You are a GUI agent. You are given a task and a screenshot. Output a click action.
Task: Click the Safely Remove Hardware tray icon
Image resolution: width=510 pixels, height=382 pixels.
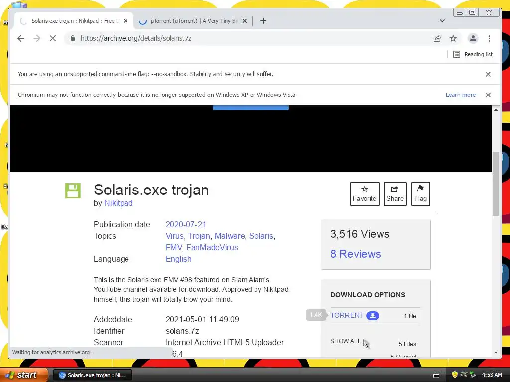(x=473, y=375)
